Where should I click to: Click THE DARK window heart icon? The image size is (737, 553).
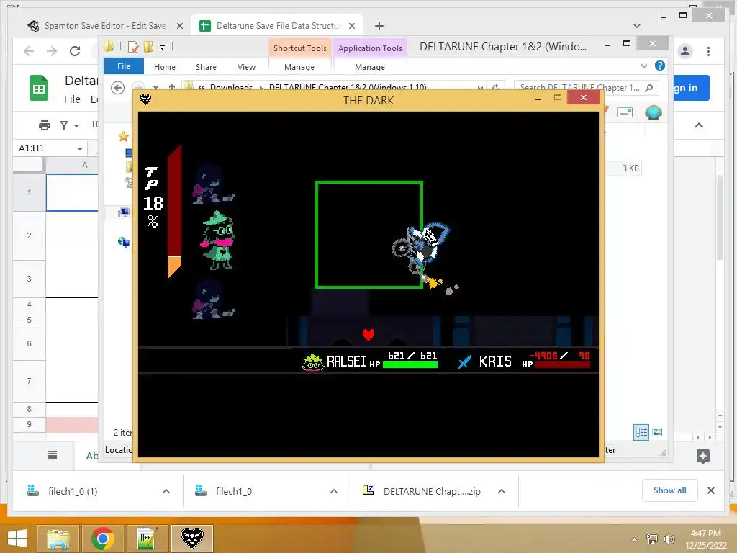pos(145,99)
